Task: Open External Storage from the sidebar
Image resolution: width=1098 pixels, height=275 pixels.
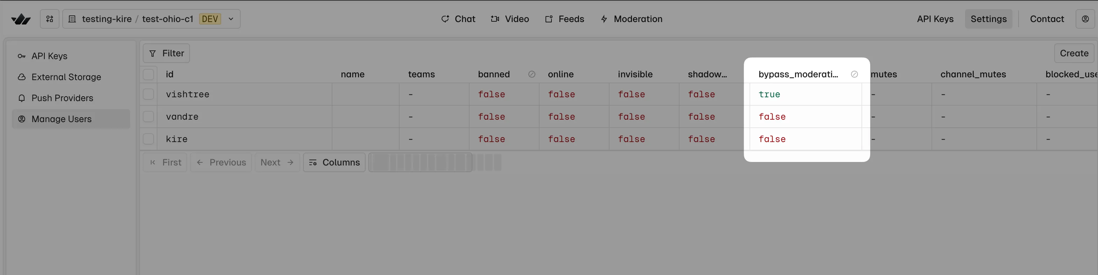Action: (66, 77)
